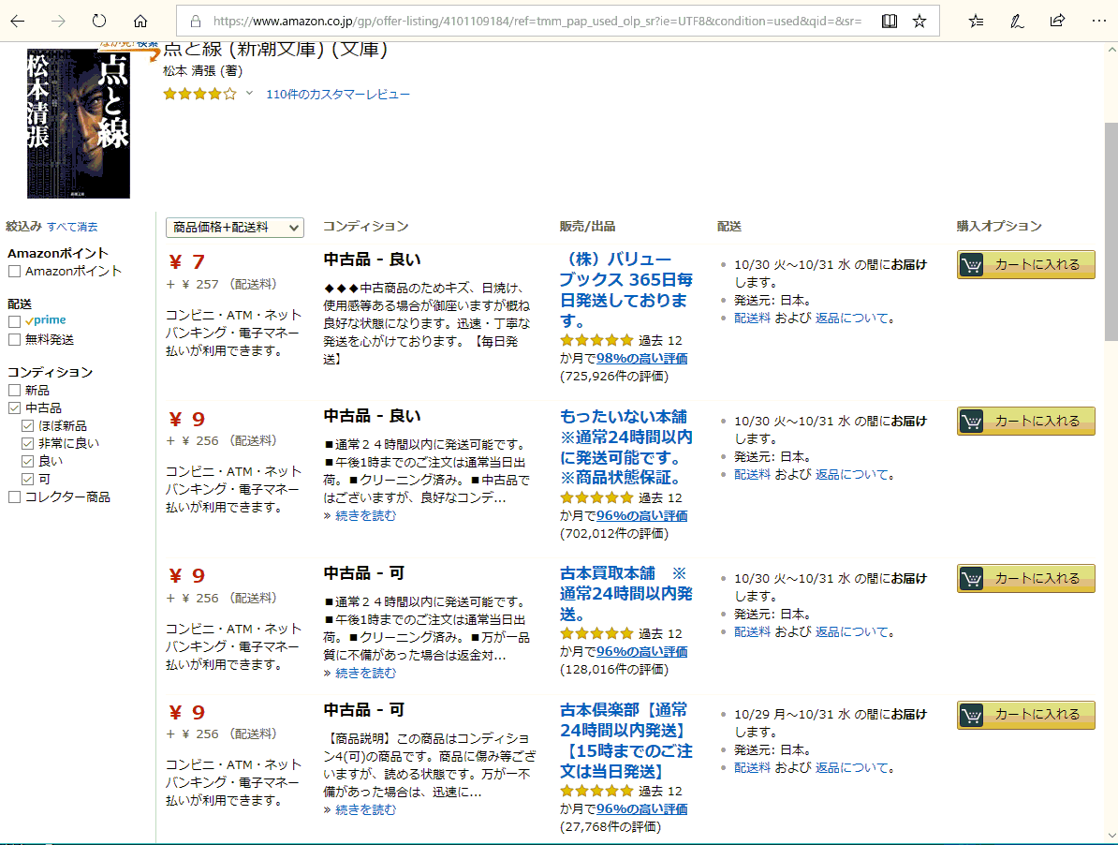
Task: Open seller 古本買取本舗 page
Action: tap(626, 593)
